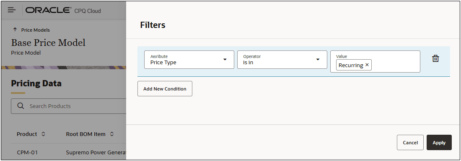This screenshot has width=461, height=161.
Task: Click the Pricing Data section heading
Action: [x=36, y=83]
